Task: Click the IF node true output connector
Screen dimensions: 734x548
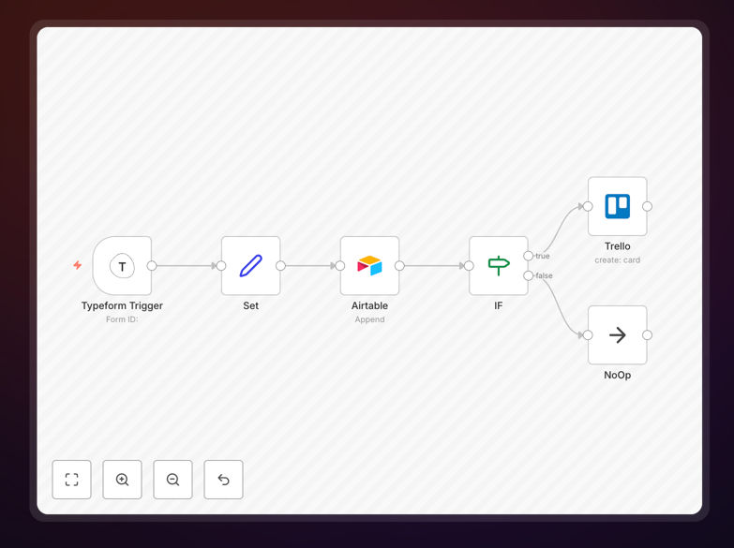Action: point(529,256)
